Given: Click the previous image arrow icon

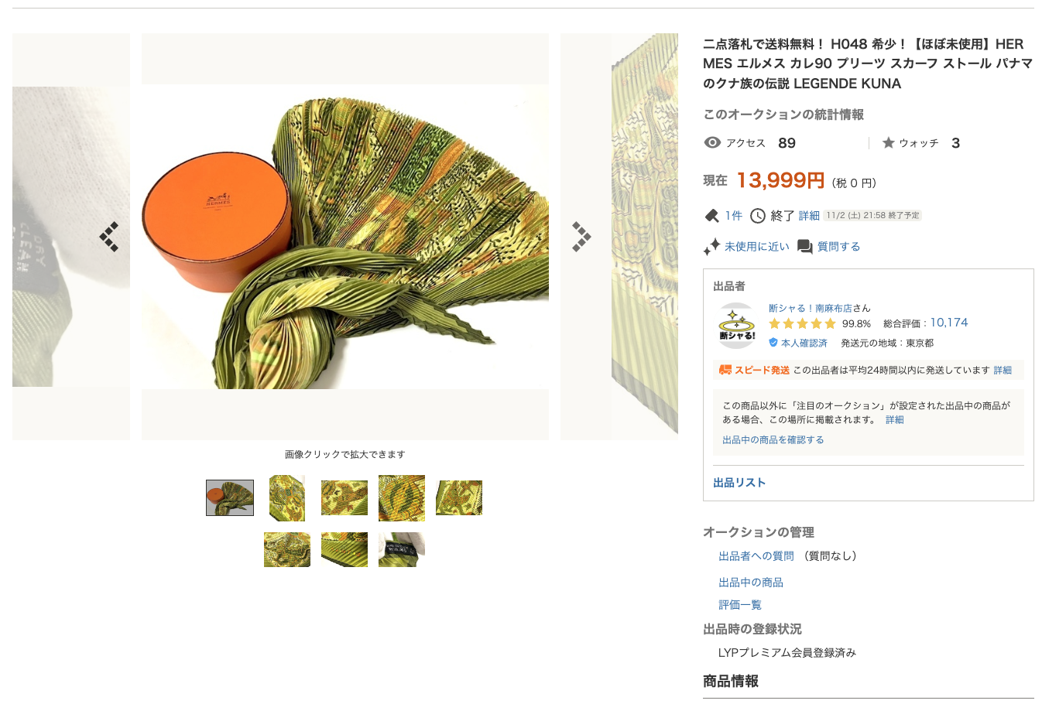Looking at the screenshot, I should tap(109, 237).
